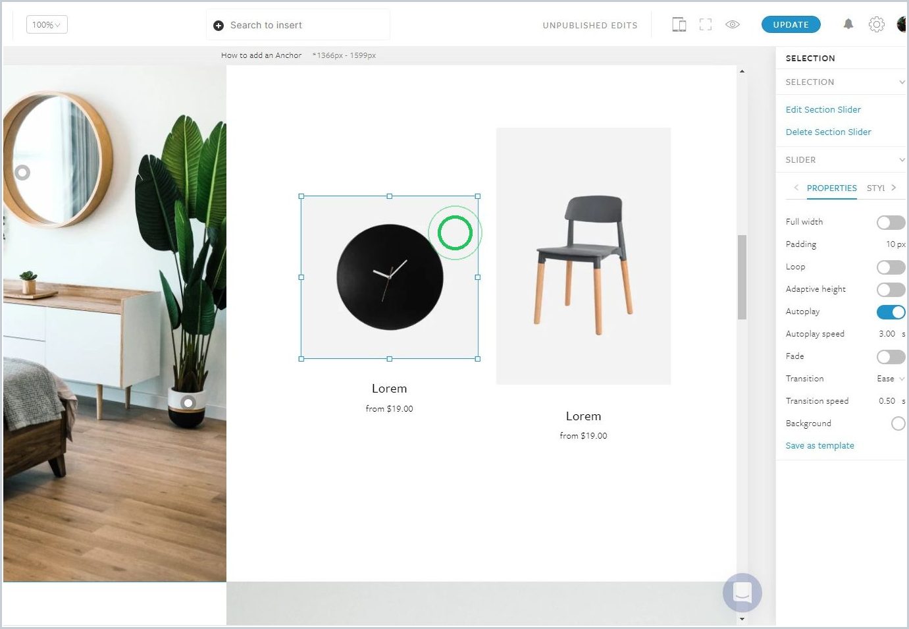Click the Unpublished Edits status text

tap(590, 26)
